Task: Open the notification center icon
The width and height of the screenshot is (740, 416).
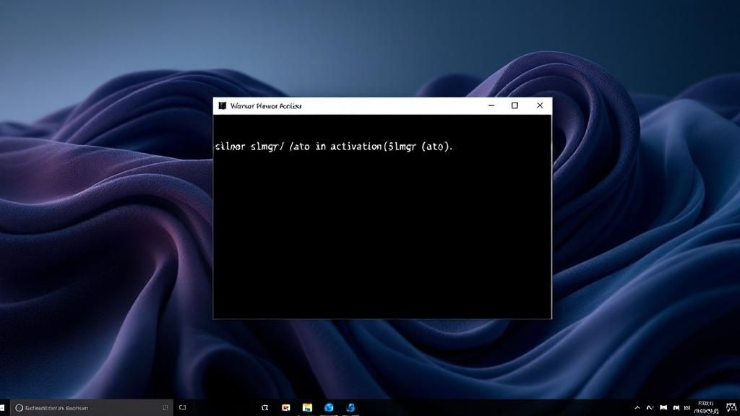Action: click(x=732, y=407)
